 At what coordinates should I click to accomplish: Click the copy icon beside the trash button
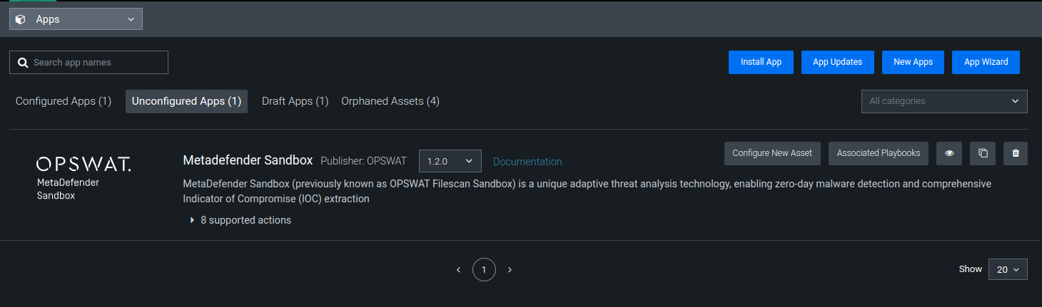[x=983, y=153]
